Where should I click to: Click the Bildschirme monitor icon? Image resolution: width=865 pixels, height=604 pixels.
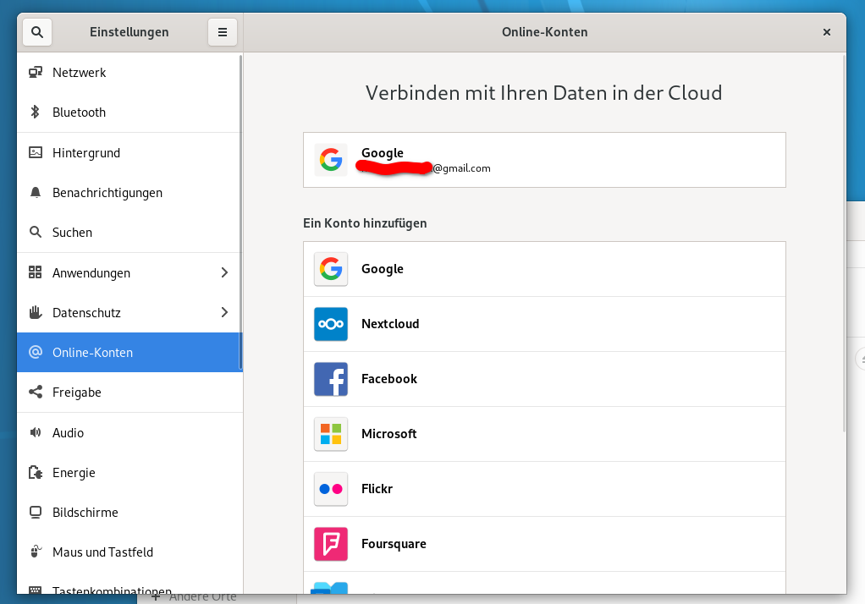tap(36, 513)
